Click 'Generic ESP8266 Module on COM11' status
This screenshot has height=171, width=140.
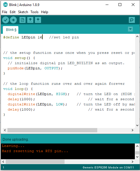tap(108, 167)
